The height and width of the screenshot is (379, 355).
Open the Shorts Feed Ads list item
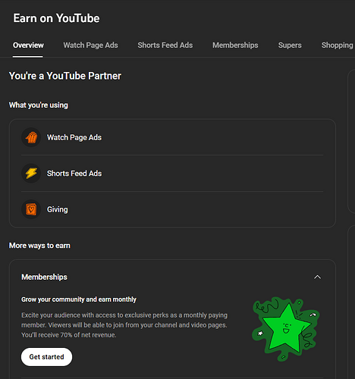[172, 174]
